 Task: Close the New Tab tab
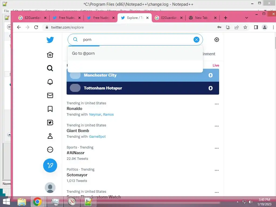pos(215,18)
